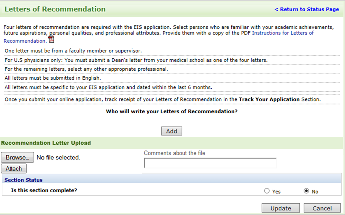Click the Section Status header

[x=24, y=180]
